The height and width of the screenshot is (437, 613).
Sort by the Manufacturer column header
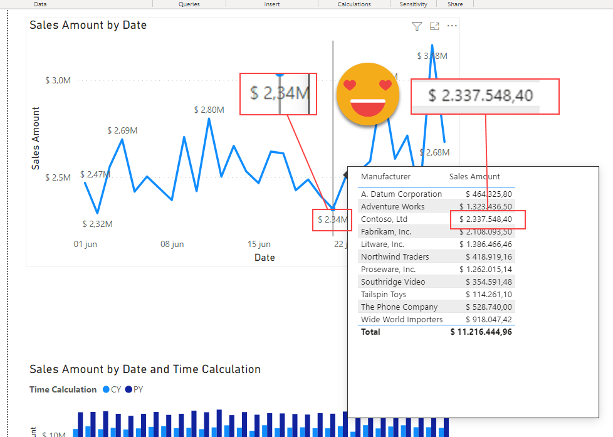[385, 177]
